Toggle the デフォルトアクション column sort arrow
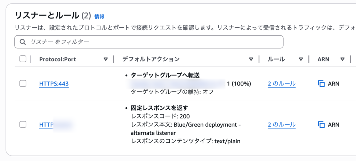 pos(251,59)
